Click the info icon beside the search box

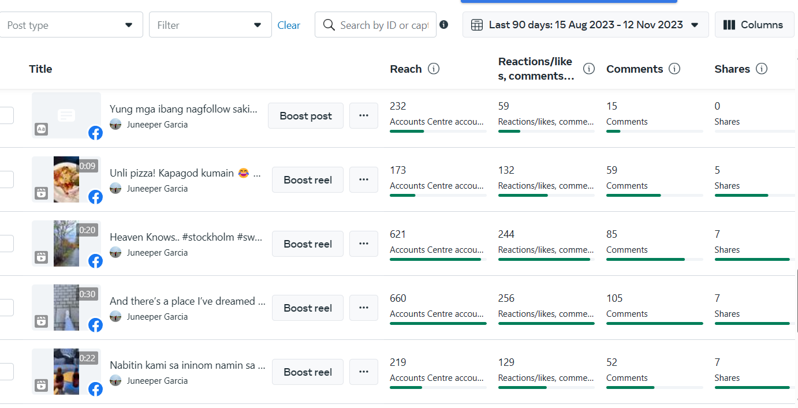[x=443, y=25]
